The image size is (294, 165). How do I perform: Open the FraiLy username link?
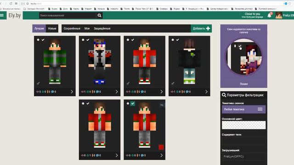[x=288, y=15]
